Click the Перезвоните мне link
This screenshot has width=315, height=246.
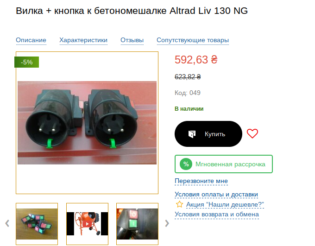pyautogui.click(x=201, y=181)
